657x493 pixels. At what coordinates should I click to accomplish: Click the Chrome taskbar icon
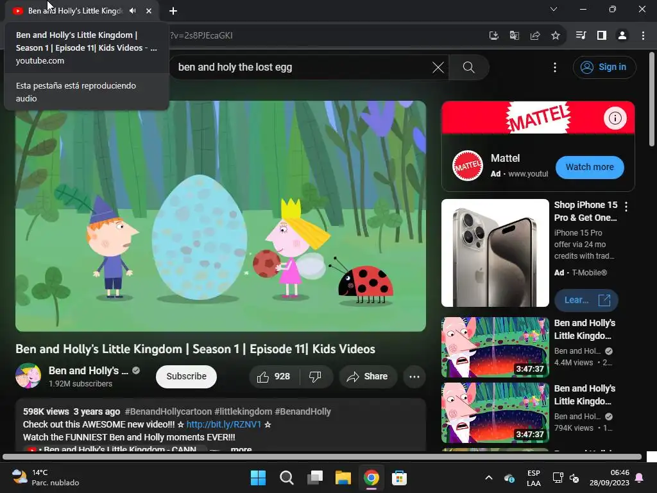click(x=371, y=478)
